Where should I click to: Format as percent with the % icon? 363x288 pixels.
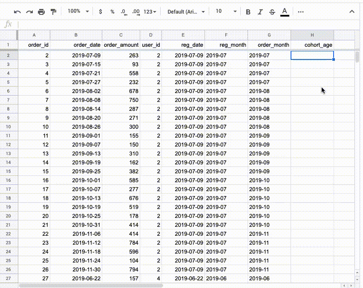pyautogui.click(x=112, y=11)
